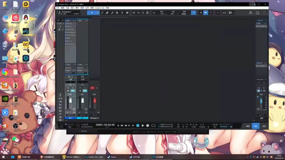Open the 文件 (File) menu
Viewport: 285px width, 160px height.
pos(58,8)
